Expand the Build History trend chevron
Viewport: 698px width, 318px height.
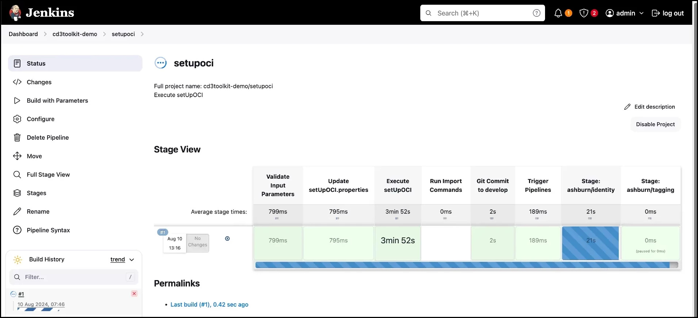click(x=132, y=260)
